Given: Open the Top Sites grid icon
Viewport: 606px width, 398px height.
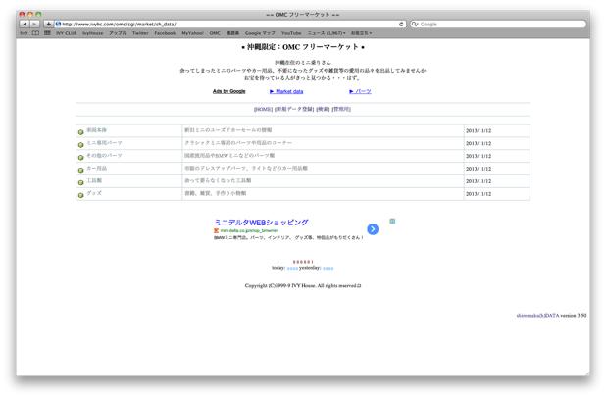Looking at the screenshot, I should [x=47, y=33].
